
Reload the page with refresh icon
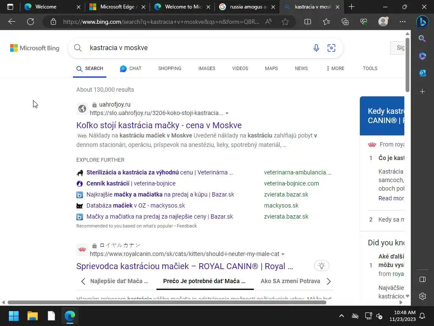[31, 22]
